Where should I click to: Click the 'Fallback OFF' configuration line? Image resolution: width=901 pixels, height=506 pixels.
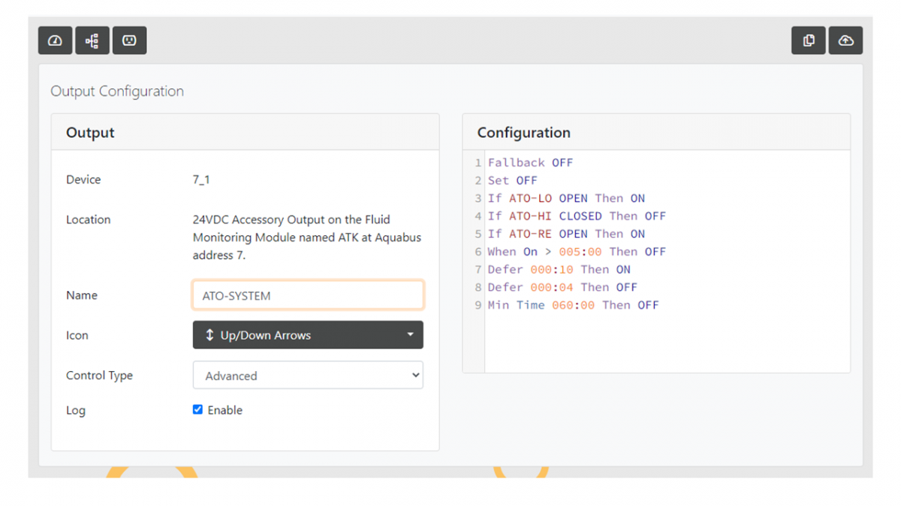[x=530, y=163]
